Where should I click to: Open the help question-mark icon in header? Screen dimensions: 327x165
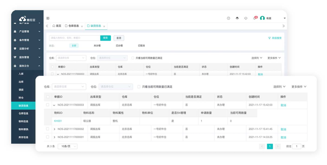(229, 18)
